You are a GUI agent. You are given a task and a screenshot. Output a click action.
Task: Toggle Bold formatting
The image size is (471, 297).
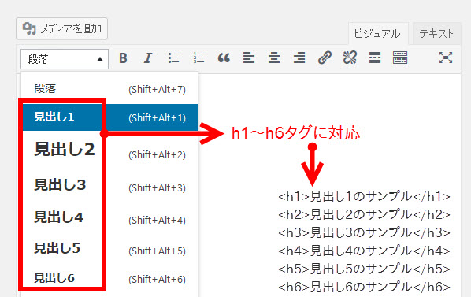click(x=123, y=58)
